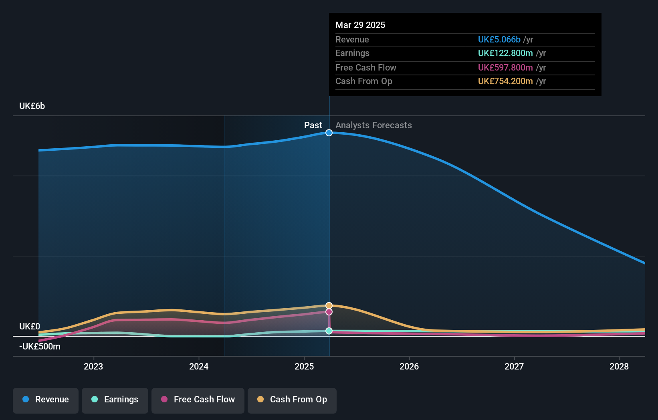
Task: Click the -UK£500m y-axis label
Action: pyautogui.click(x=40, y=347)
